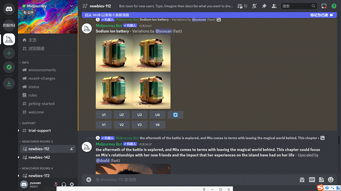Click the search magnifier icon
This screenshot has height=191, width=341.
tap(313, 6)
